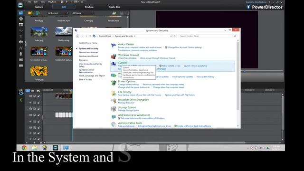Toggle the enable checkbox on the title track
The width and height of the screenshot is (304, 171).
pyautogui.click(x=35, y=139)
